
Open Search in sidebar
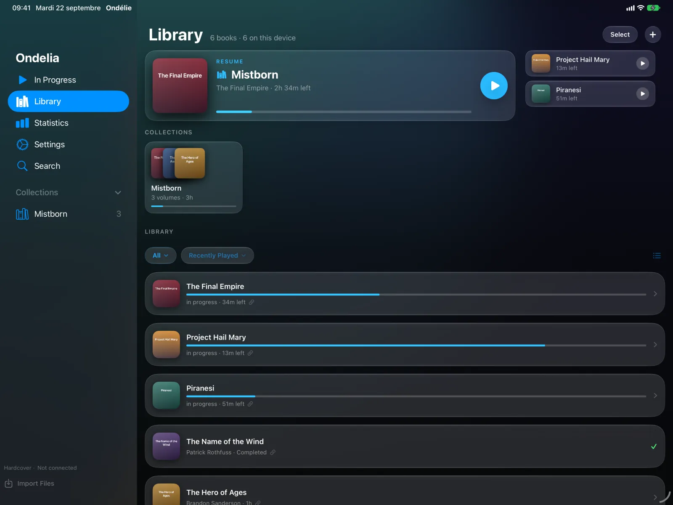[68, 166]
